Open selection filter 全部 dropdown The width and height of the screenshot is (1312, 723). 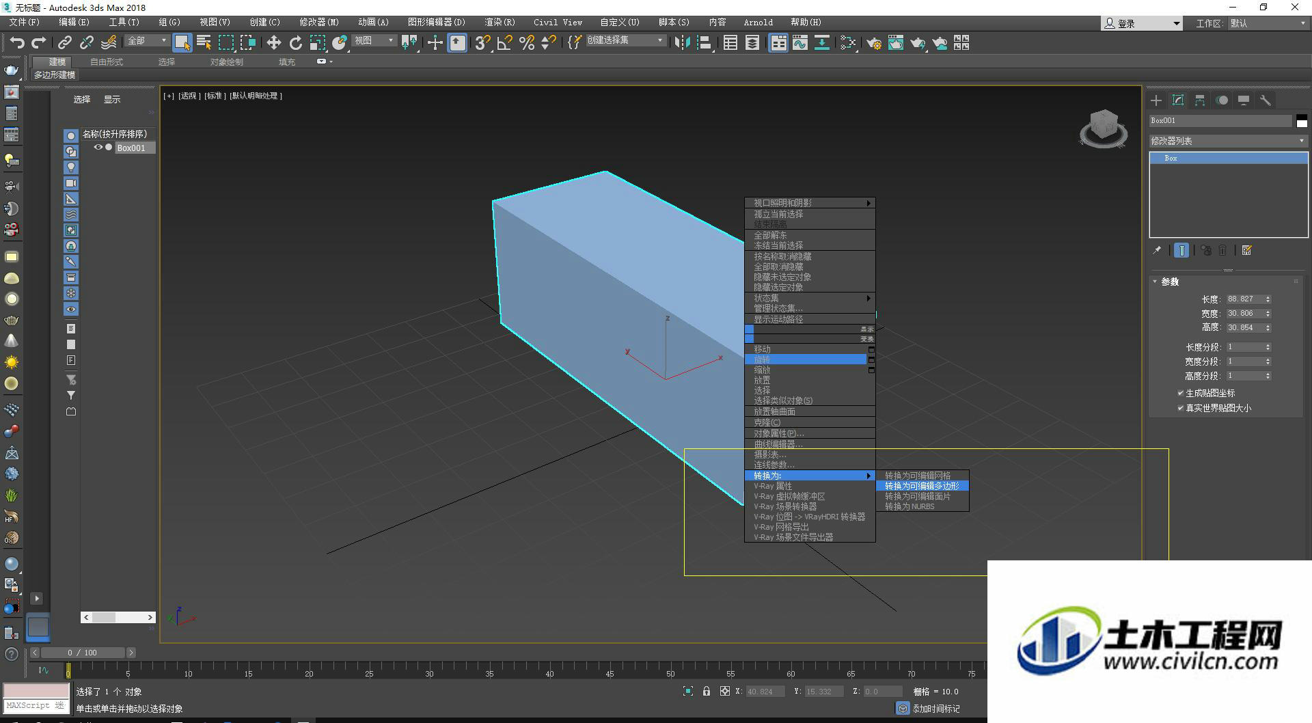coord(147,41)
